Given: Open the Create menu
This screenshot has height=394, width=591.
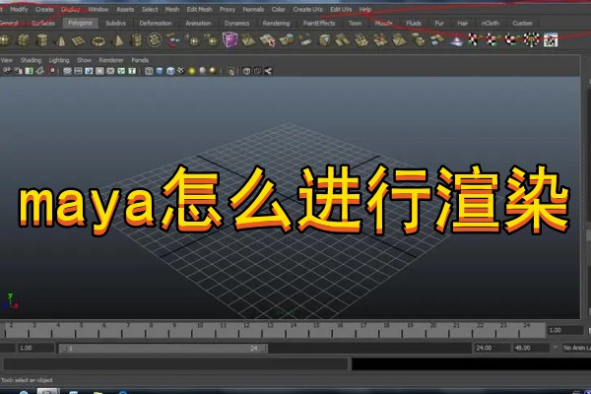Looking at the screenshot, I should (x=44, y=10).
